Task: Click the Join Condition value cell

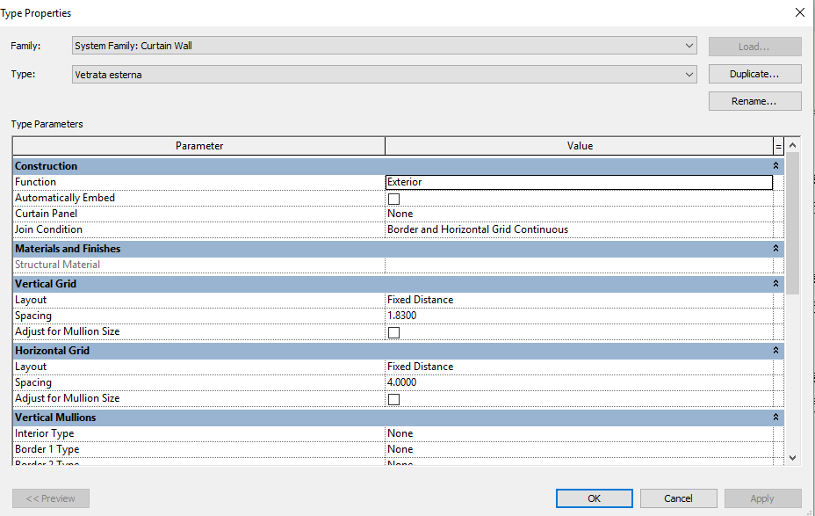Action: point(579,229)
